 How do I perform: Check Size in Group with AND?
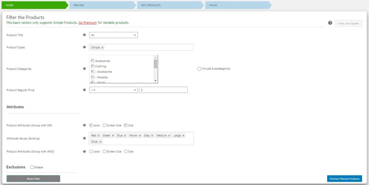tap(126, 152)
